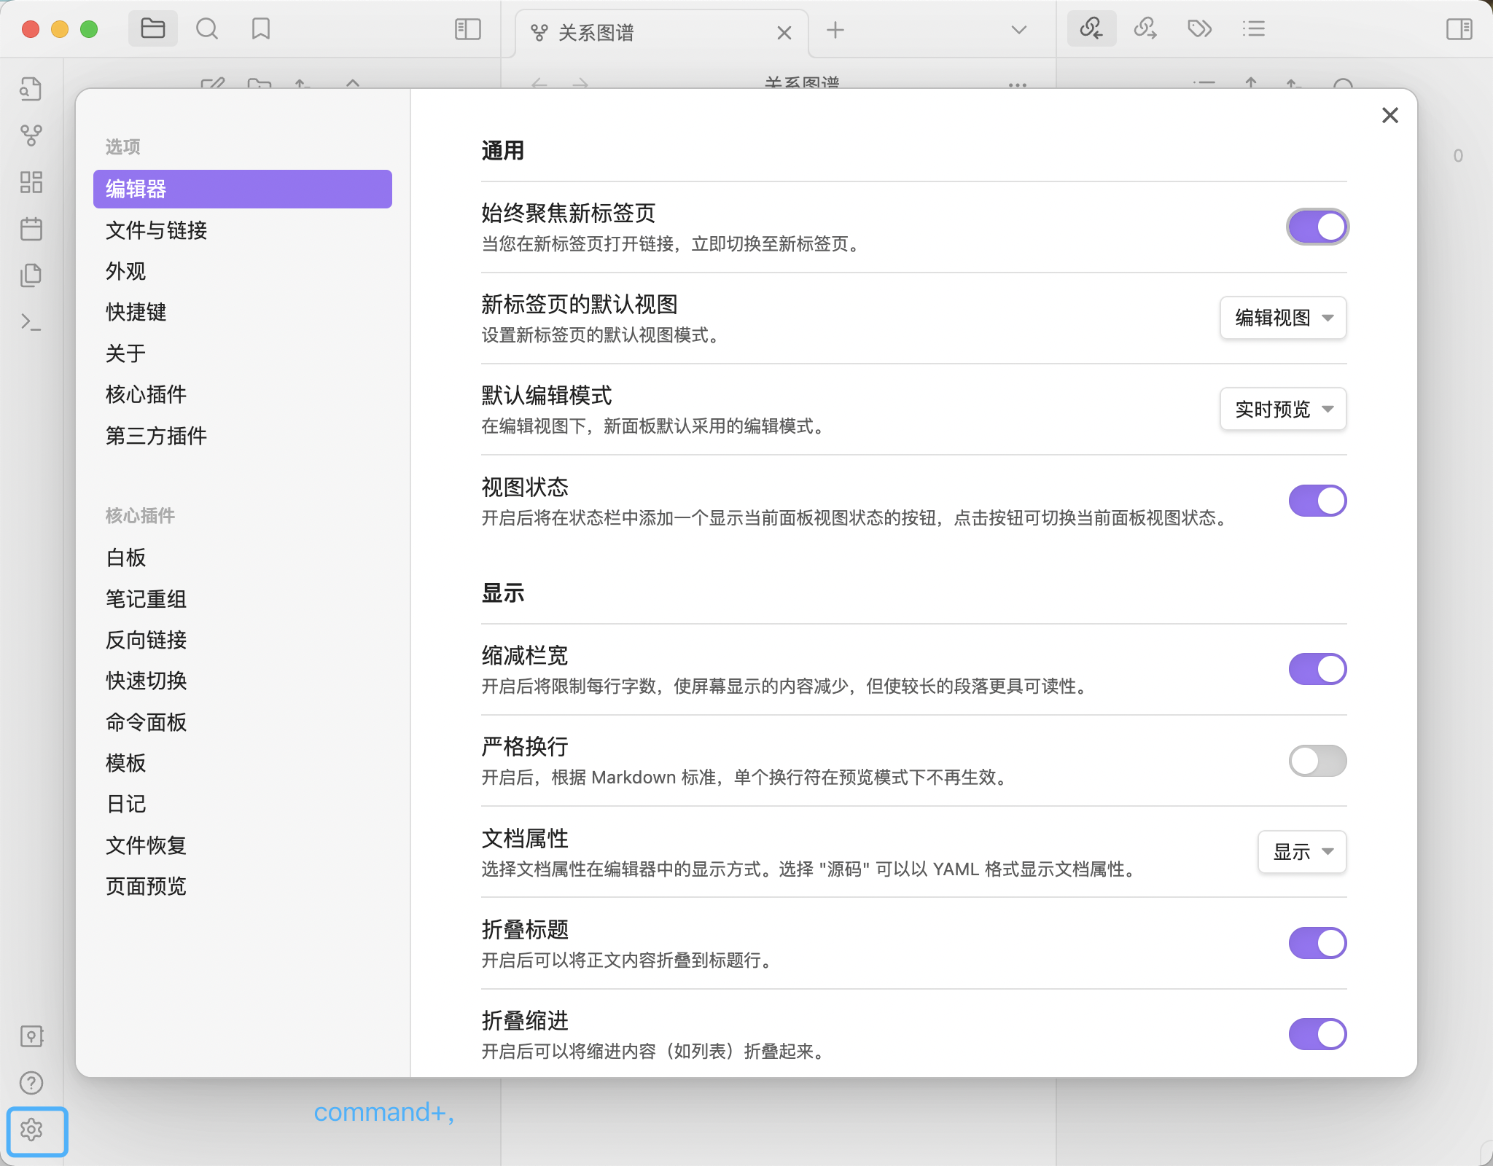
Task: Select 编辑器 settings section
Action: click(243, 189)
